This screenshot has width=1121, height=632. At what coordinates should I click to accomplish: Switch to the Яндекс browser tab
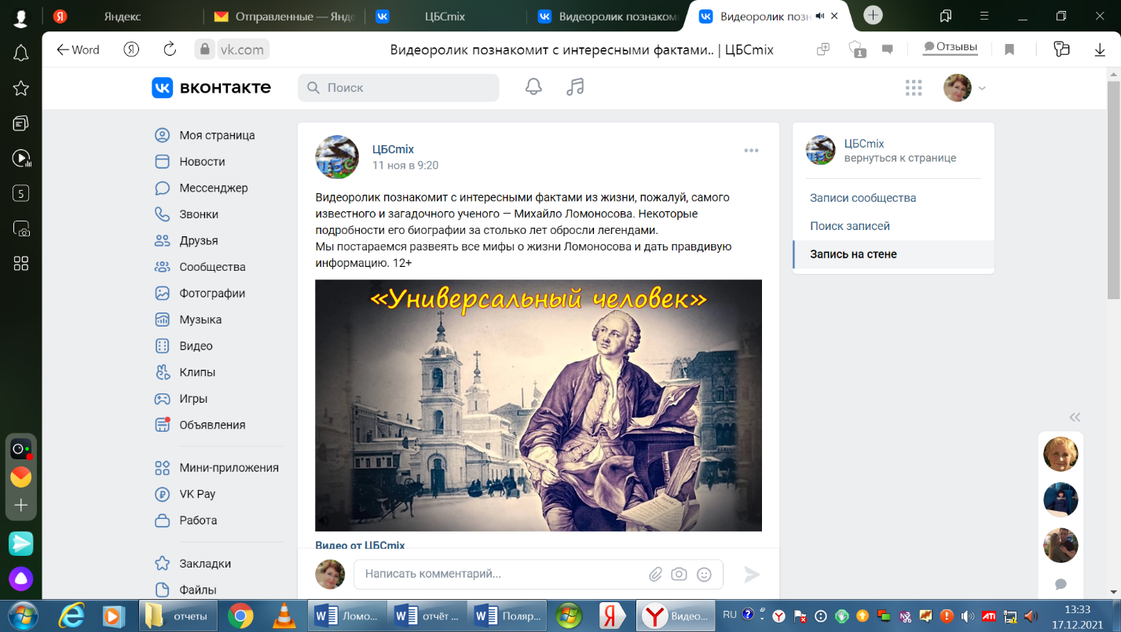click(123, 16)
